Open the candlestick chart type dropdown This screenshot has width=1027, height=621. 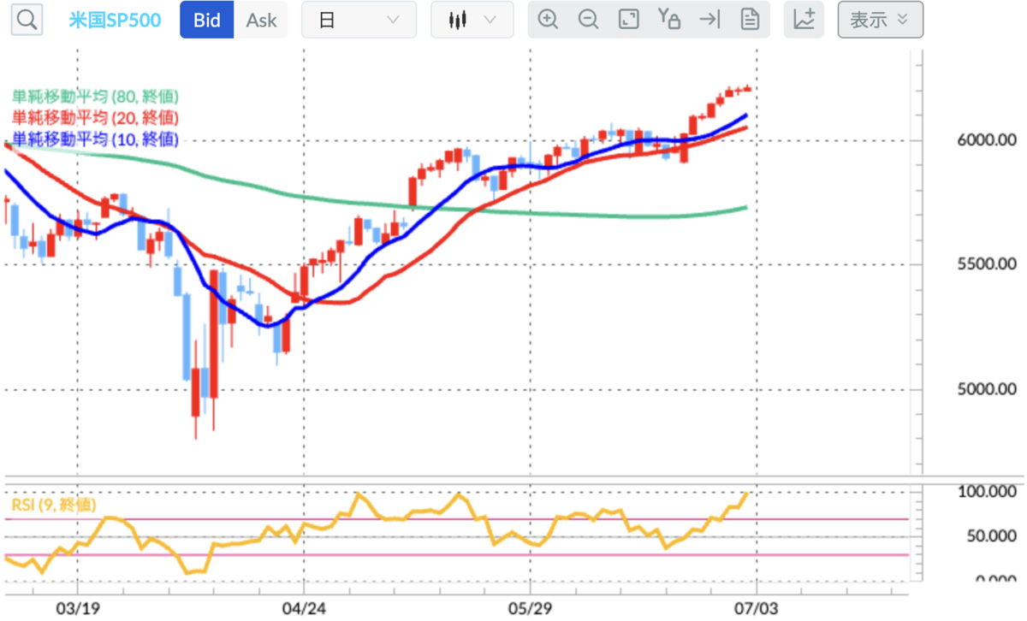(472, 20)
